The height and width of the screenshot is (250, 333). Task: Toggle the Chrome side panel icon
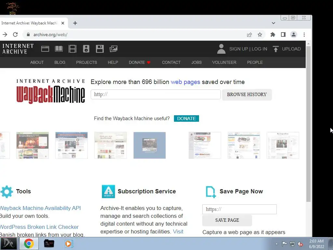pyautogui.click(x=283, y=35)
